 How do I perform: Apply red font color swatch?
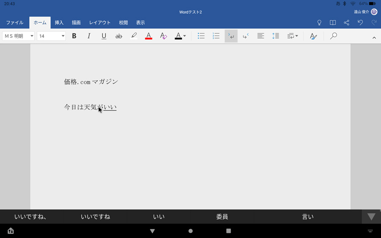pyautogui.click(x=149, y=36)
